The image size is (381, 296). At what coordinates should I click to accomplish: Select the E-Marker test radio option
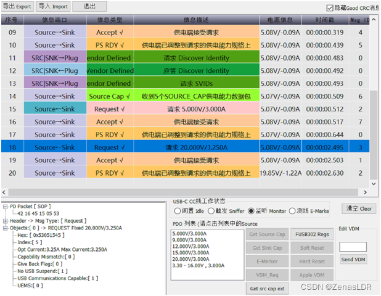pyautogui.click(x=292, y=211)
